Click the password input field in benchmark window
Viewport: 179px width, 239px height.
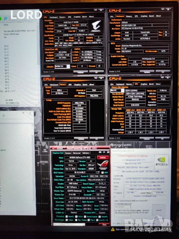(x=122, y=215)
